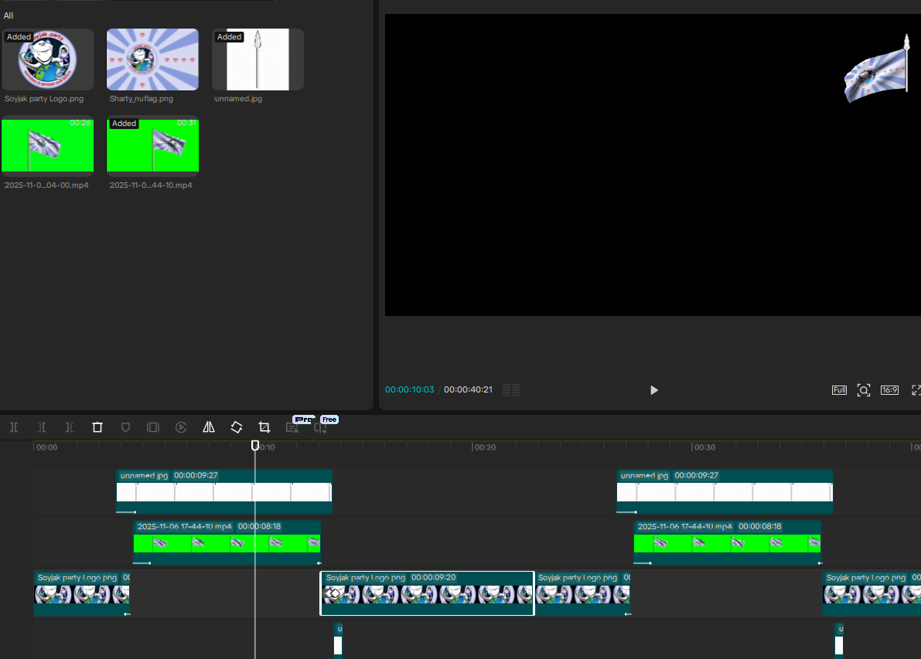
Task: Select the Mirror flip tool
Action: (x=209, y=427)
